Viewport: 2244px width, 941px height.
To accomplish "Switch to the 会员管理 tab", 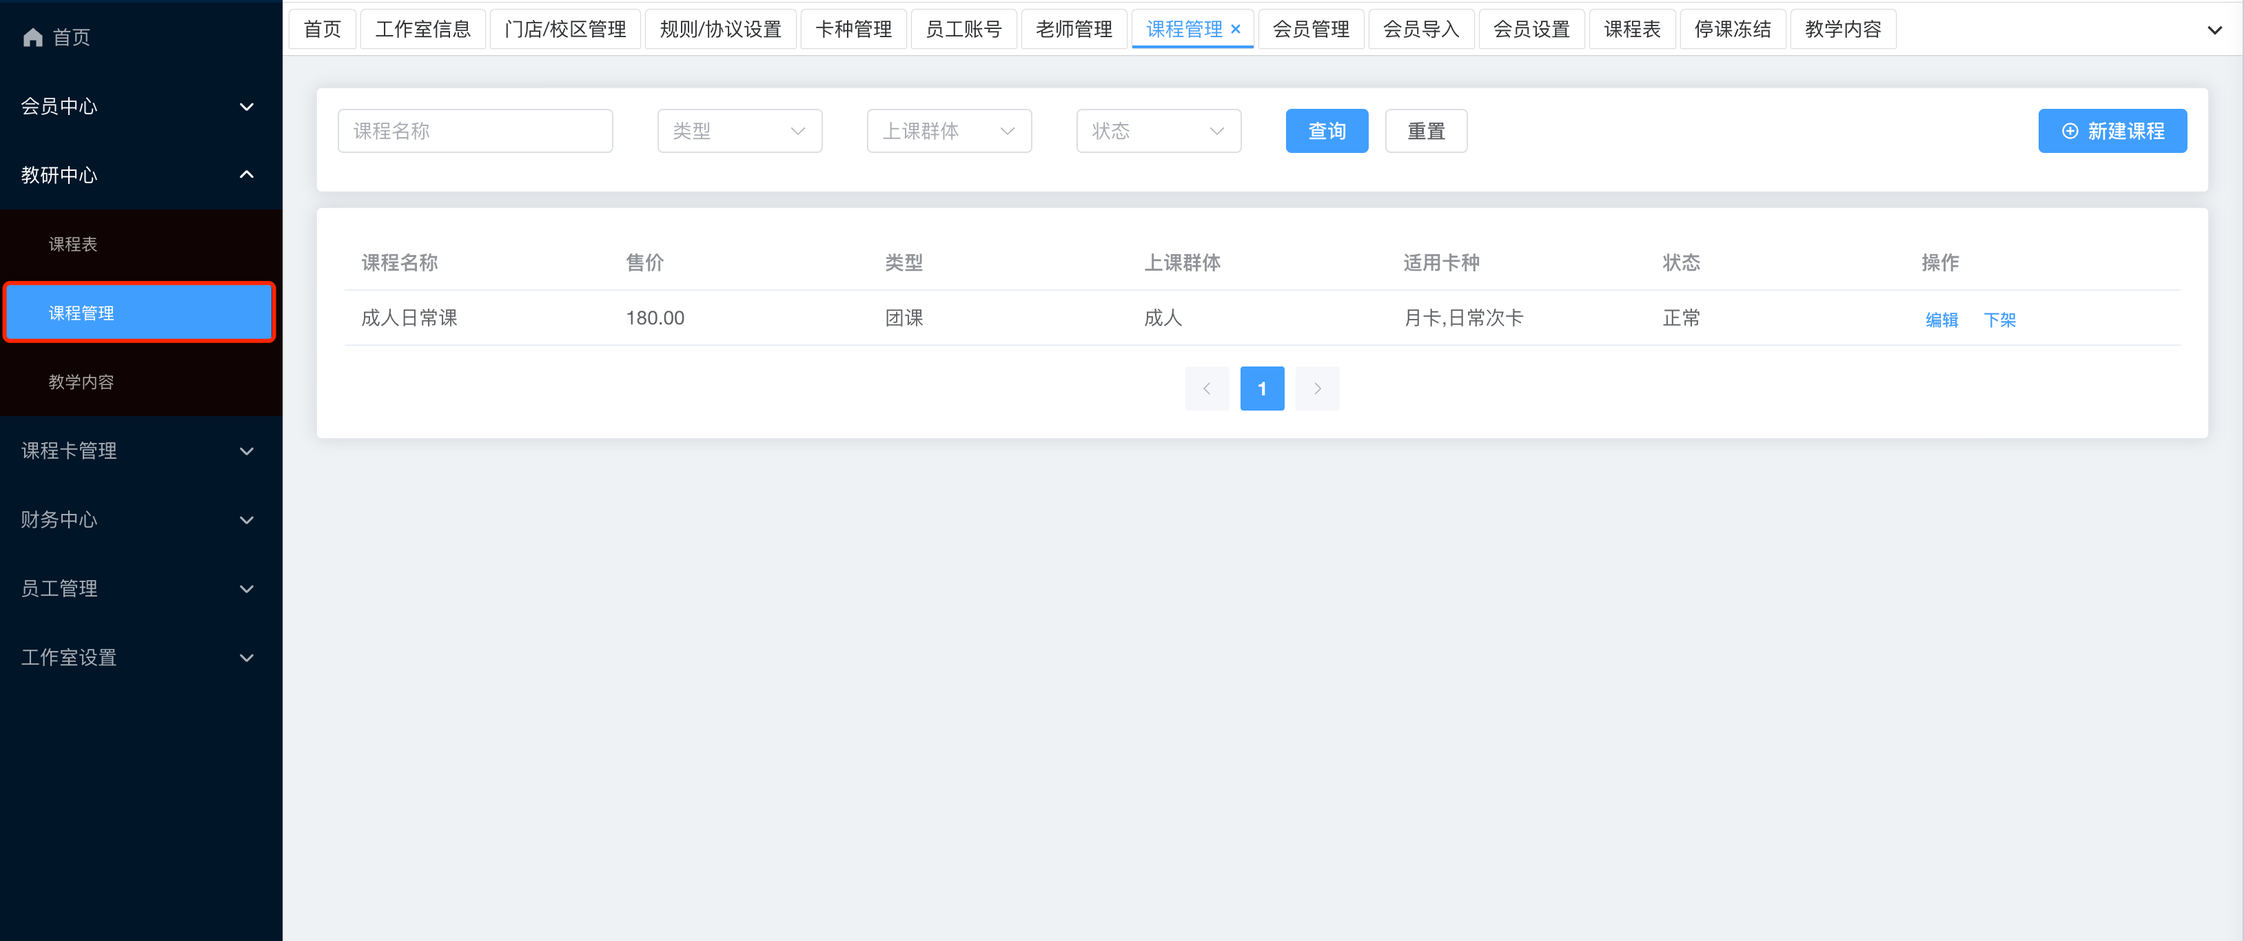I will tap(1310, 30).
